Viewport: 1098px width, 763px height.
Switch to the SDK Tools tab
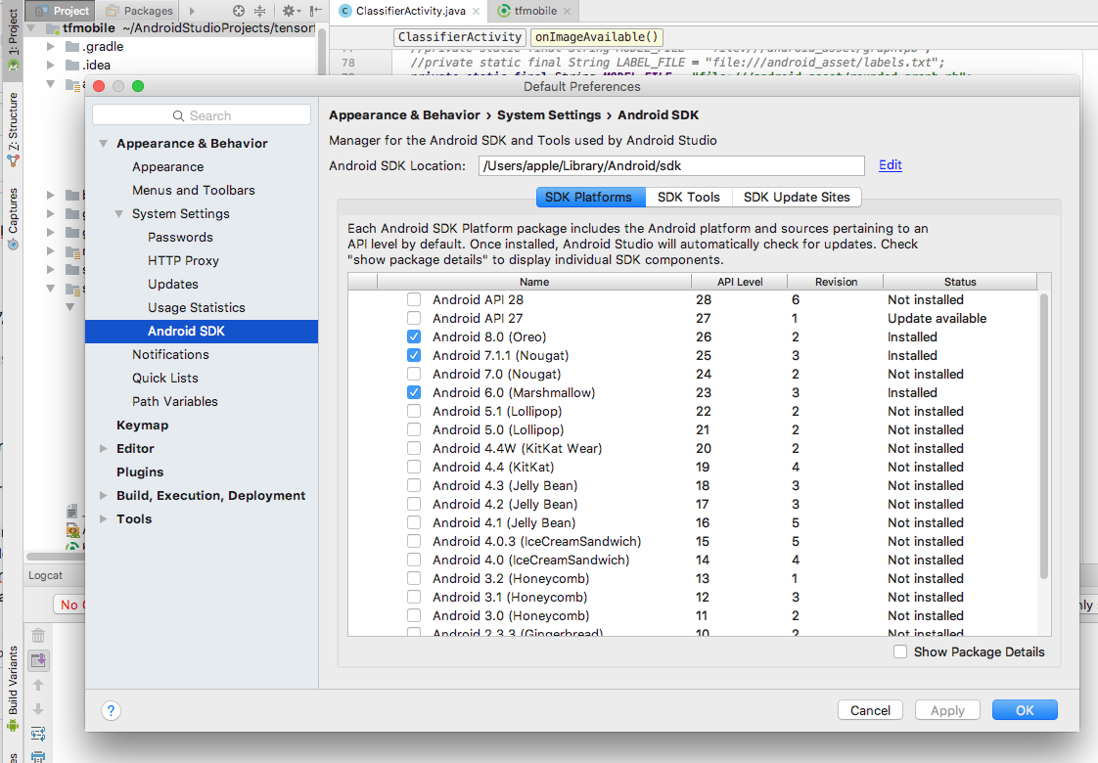(x=688, y=197)
